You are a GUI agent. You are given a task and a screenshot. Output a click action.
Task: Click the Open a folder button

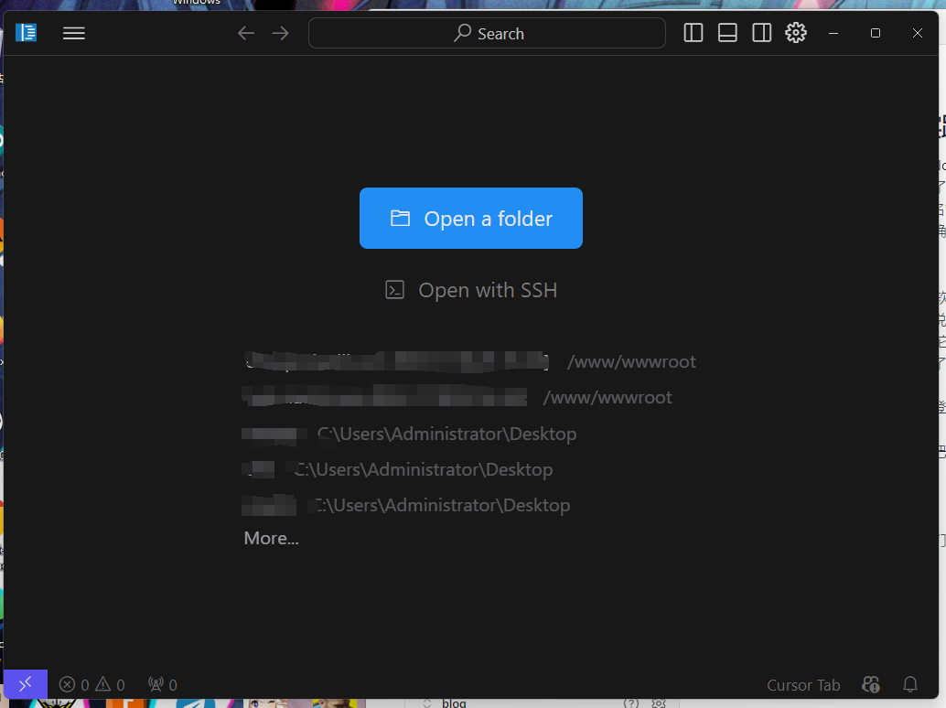(x=470, y=219)
